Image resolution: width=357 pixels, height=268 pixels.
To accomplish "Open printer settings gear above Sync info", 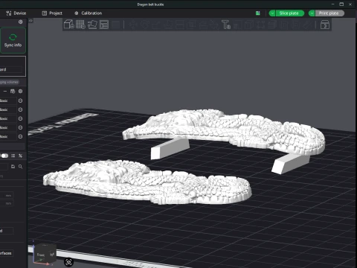I will (20, 22).
